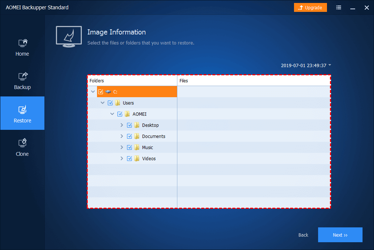
Task: Collapse the AOMEI folder node
Action: 112,114
